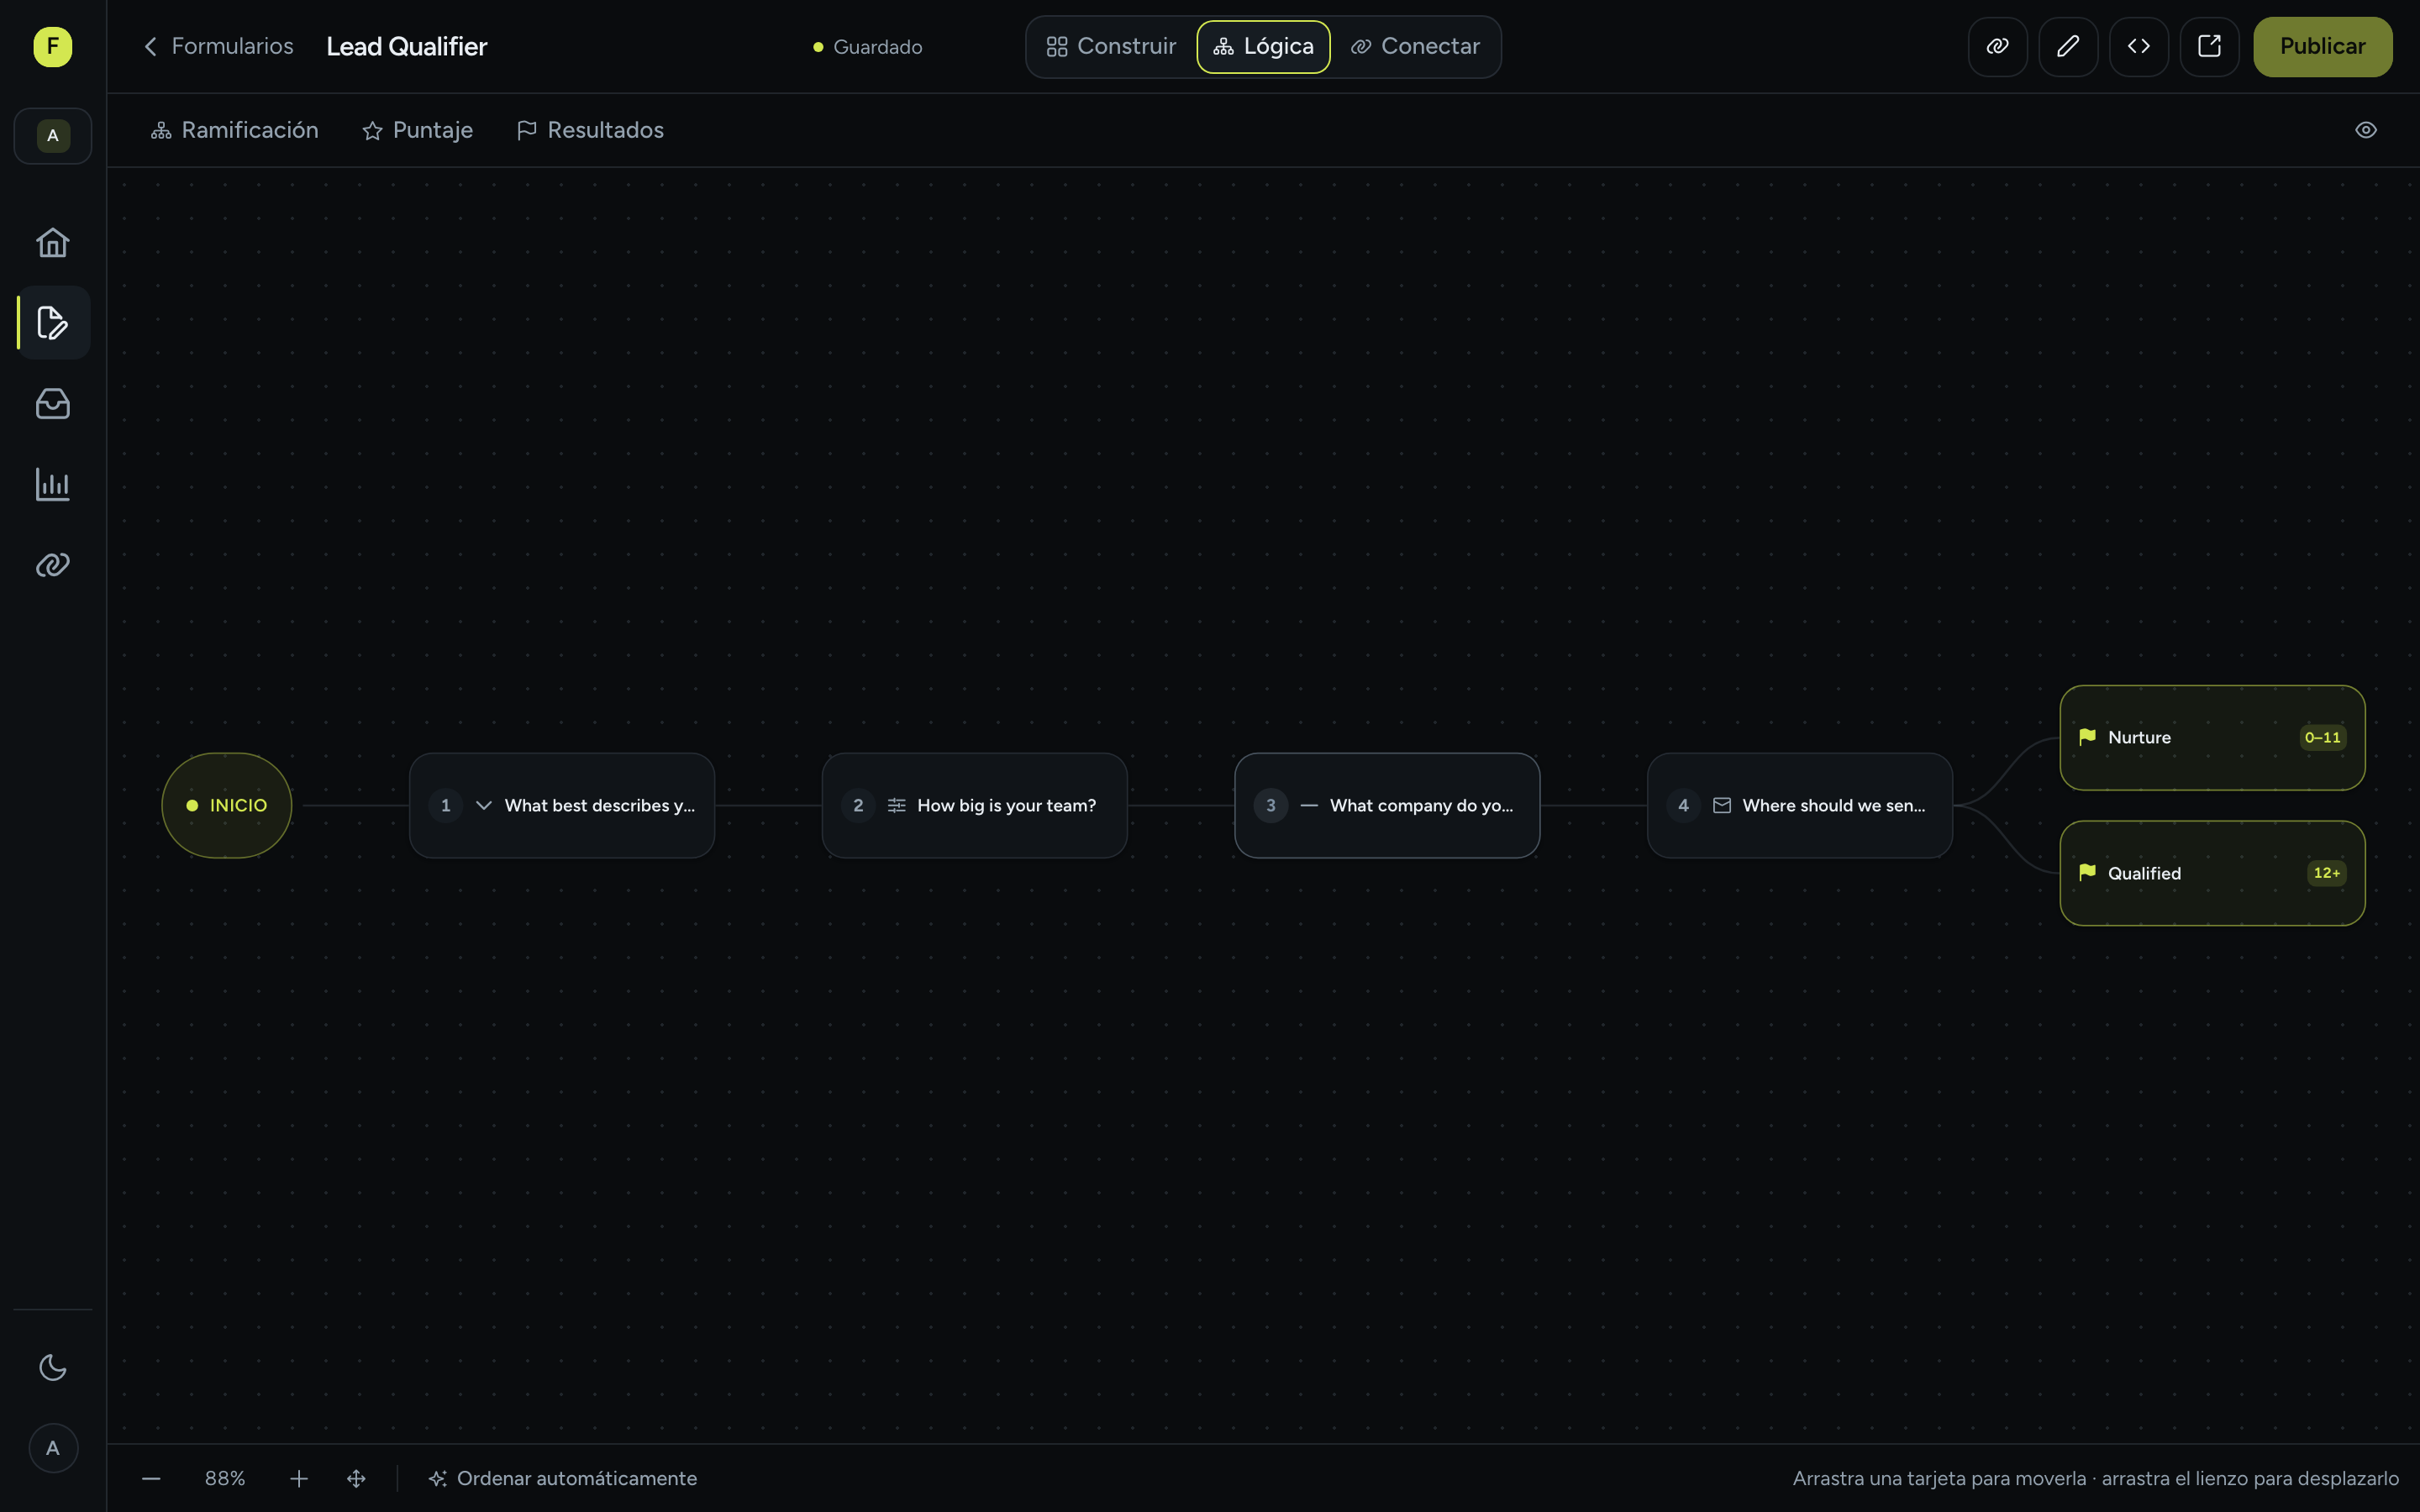Select card 4 Where should we send

pos(1800,805)
